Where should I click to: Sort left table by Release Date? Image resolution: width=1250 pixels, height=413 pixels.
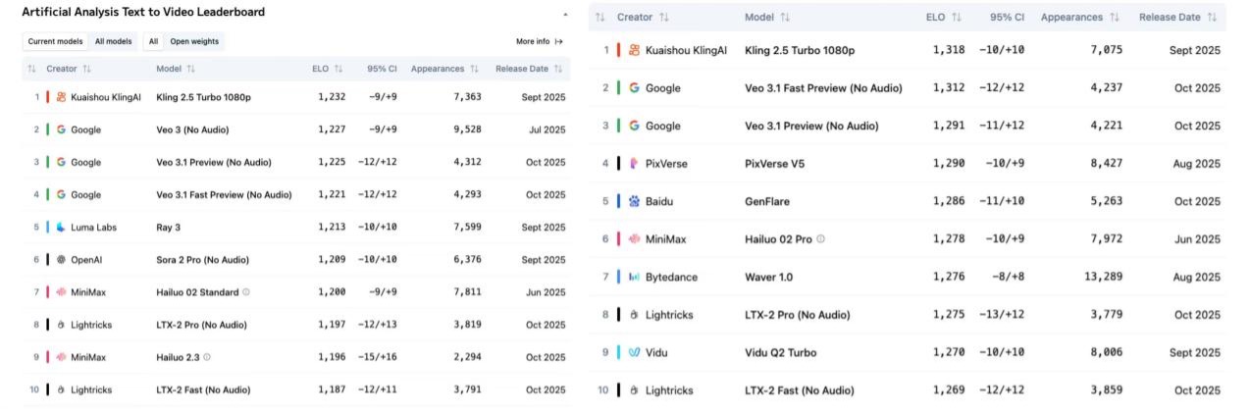[531, 69]
